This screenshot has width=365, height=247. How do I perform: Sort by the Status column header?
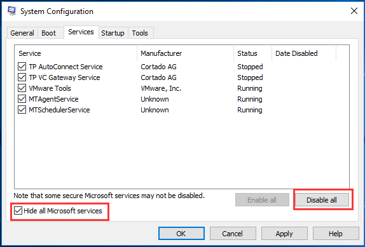[253, 53]
